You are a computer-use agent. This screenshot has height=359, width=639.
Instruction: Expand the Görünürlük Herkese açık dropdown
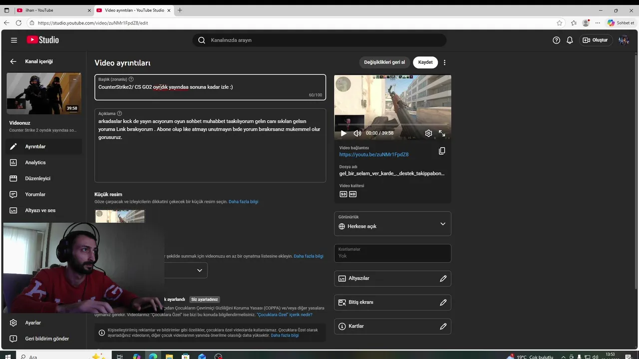392,223
